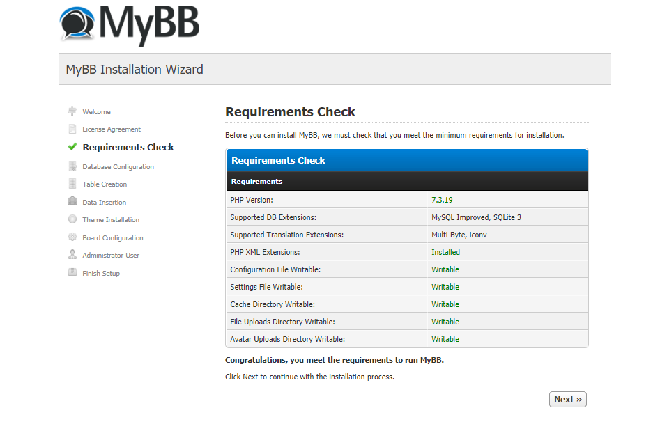This screenshot has width=660, height=424.
Task: Click the green Installed status
Action: click(445, 252)
